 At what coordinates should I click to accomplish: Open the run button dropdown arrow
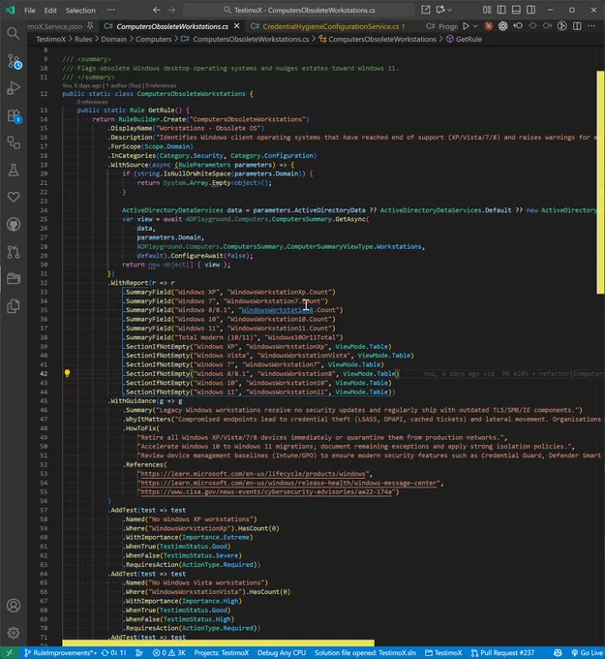click(475, 26)
